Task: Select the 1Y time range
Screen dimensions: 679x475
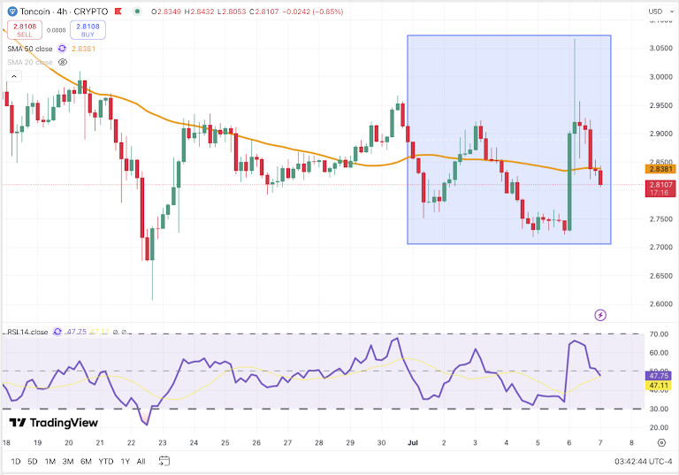Action: (126, 461)
